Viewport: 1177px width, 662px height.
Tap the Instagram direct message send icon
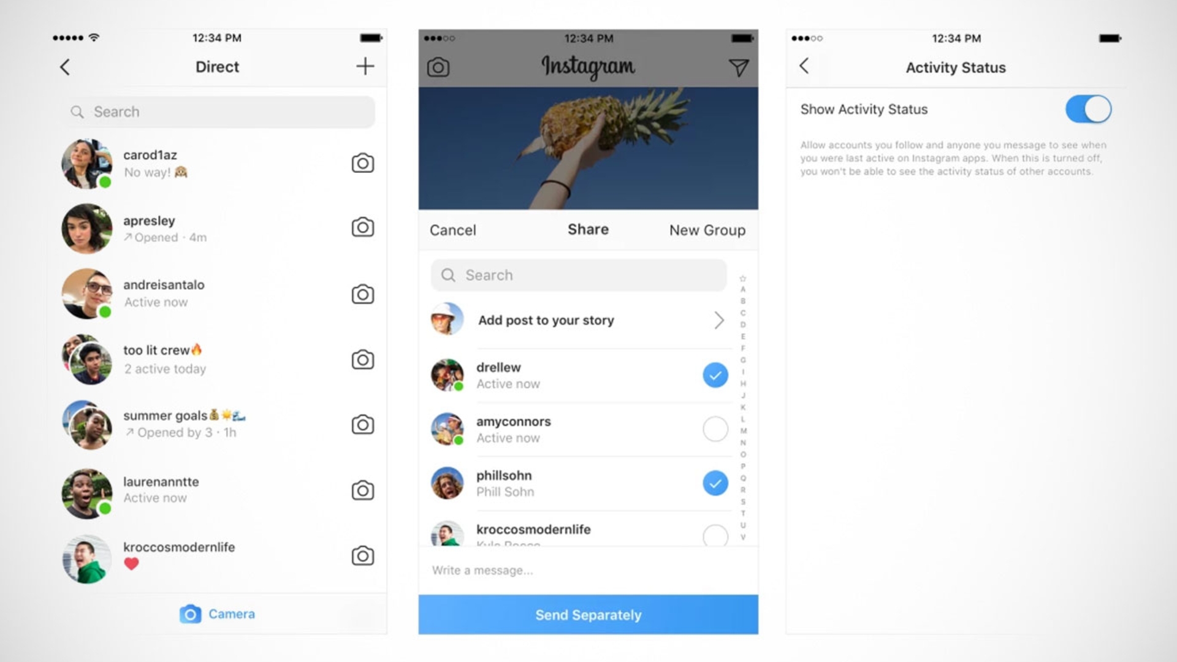point(737,68)
